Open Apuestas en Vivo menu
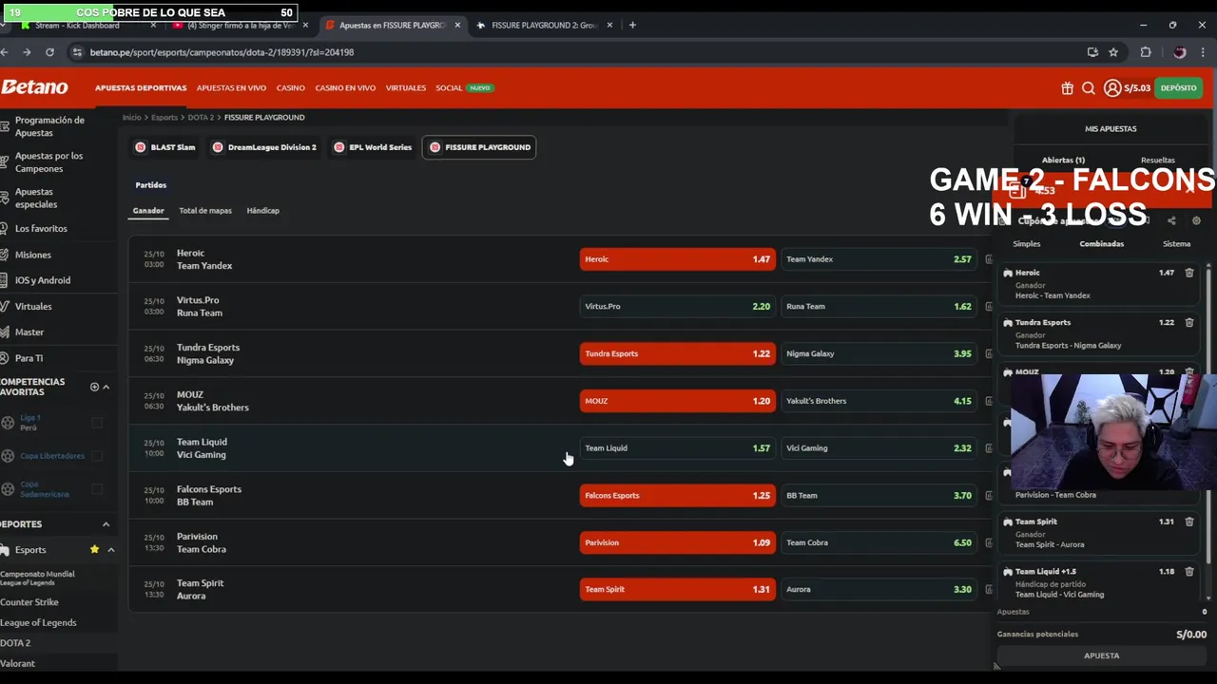 tap(231, 88)
